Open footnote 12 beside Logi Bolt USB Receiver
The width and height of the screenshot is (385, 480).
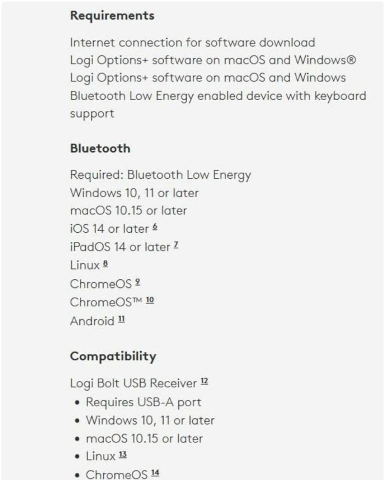[x=204, y=382]
